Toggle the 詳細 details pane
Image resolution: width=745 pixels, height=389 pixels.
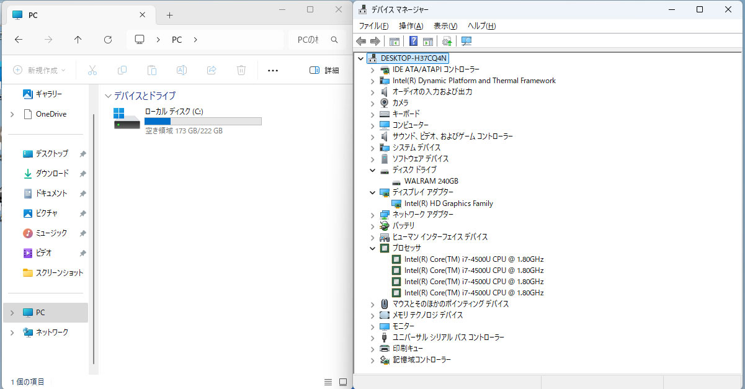pos(324,70)
